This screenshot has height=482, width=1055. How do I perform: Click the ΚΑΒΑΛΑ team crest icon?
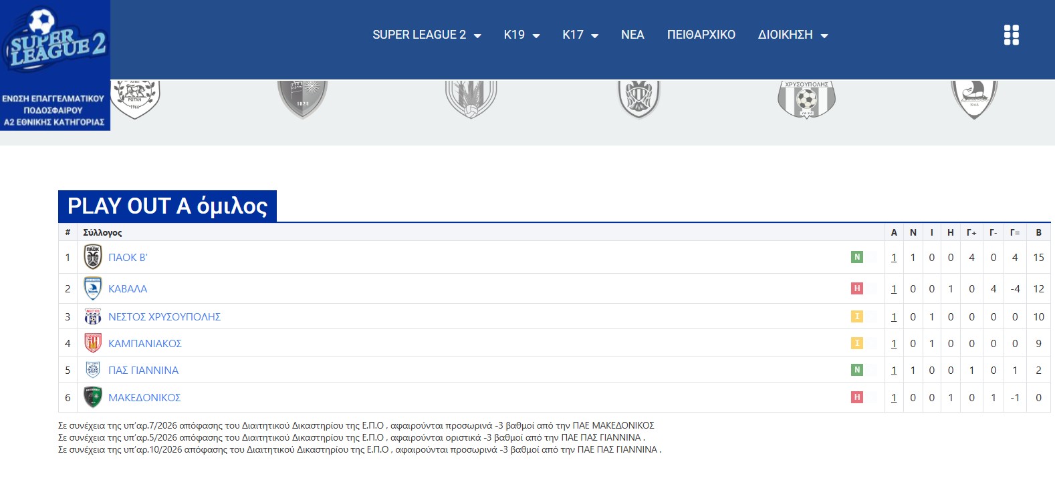(x=93, y=288)
